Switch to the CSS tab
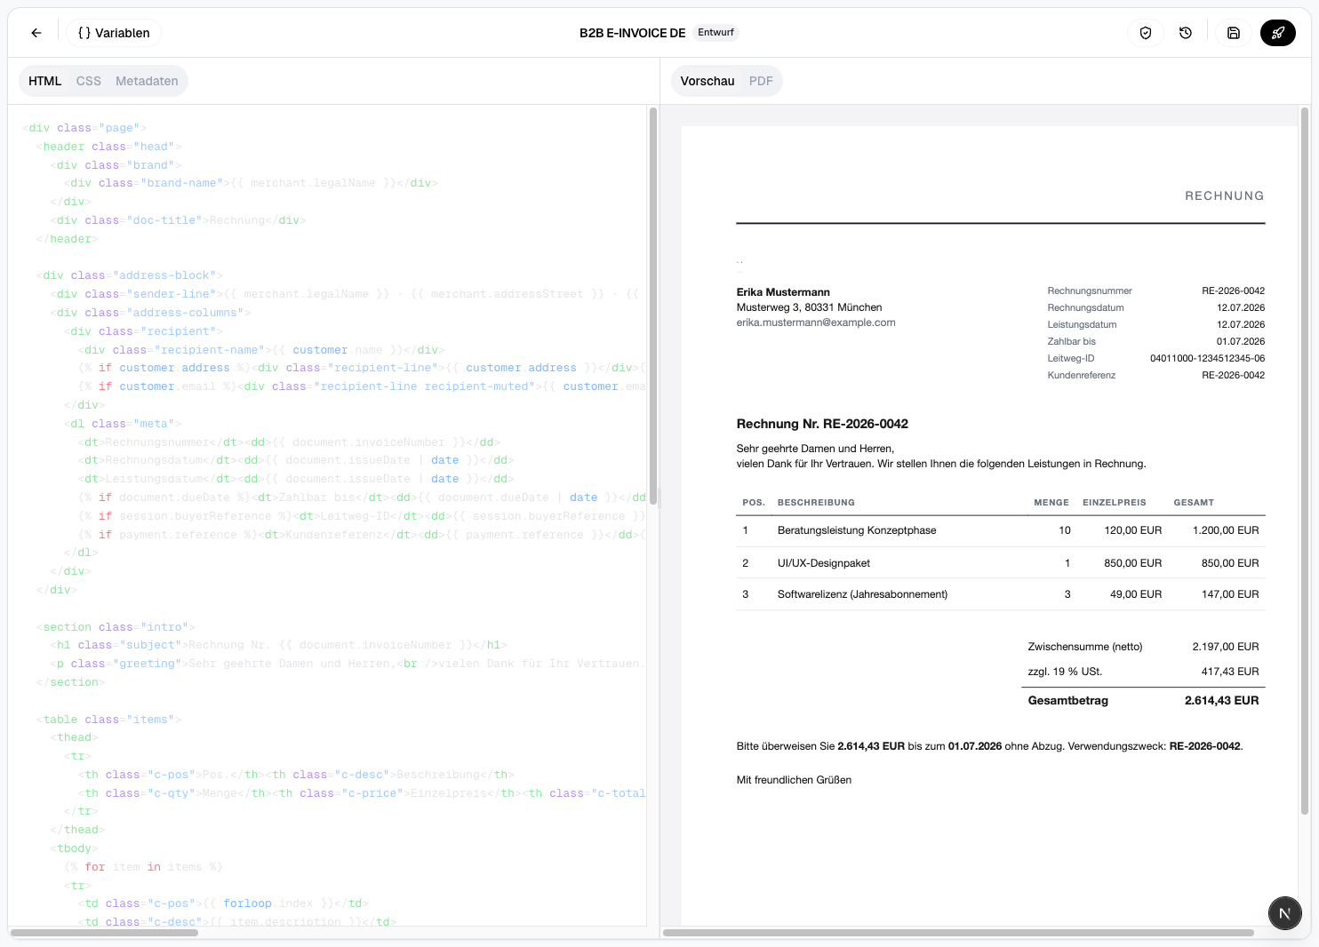Screen dimensions: 1319x947 [89, 81]
